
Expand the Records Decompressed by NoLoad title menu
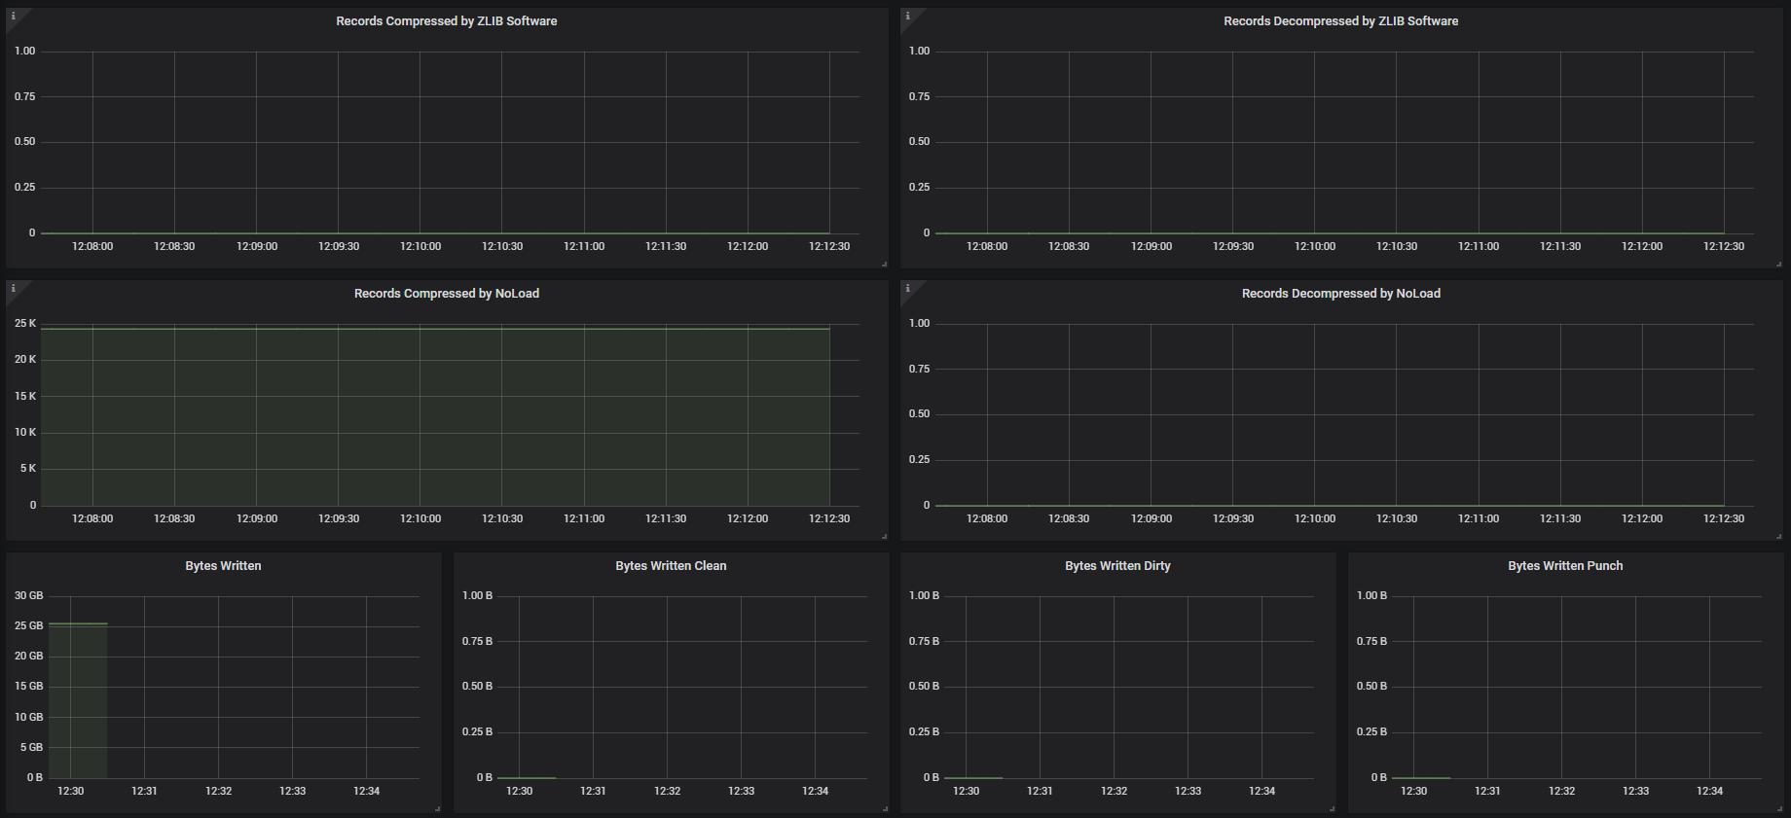click(x=1340, y=294)
